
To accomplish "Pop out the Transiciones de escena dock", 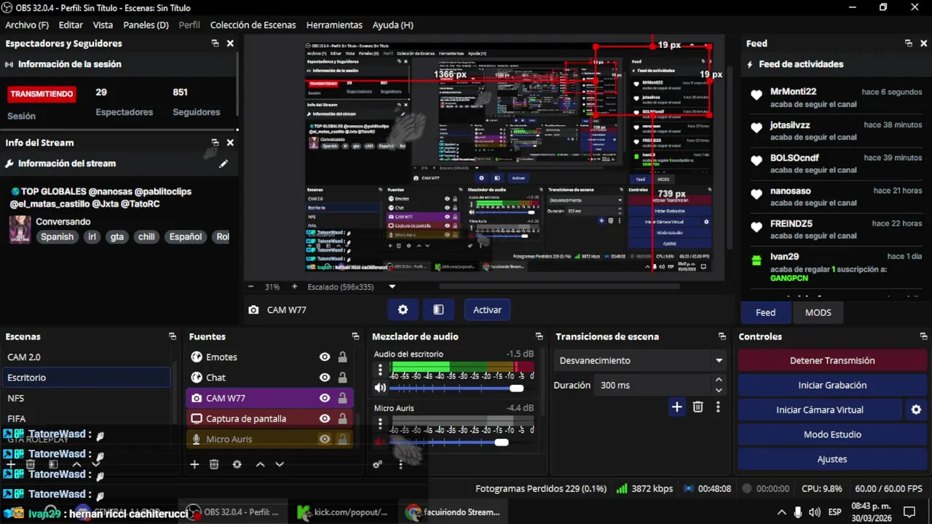I will (x=722, y=336).
